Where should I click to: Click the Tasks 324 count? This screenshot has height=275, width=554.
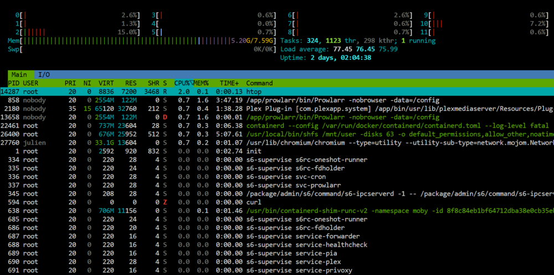coord(314,40)
